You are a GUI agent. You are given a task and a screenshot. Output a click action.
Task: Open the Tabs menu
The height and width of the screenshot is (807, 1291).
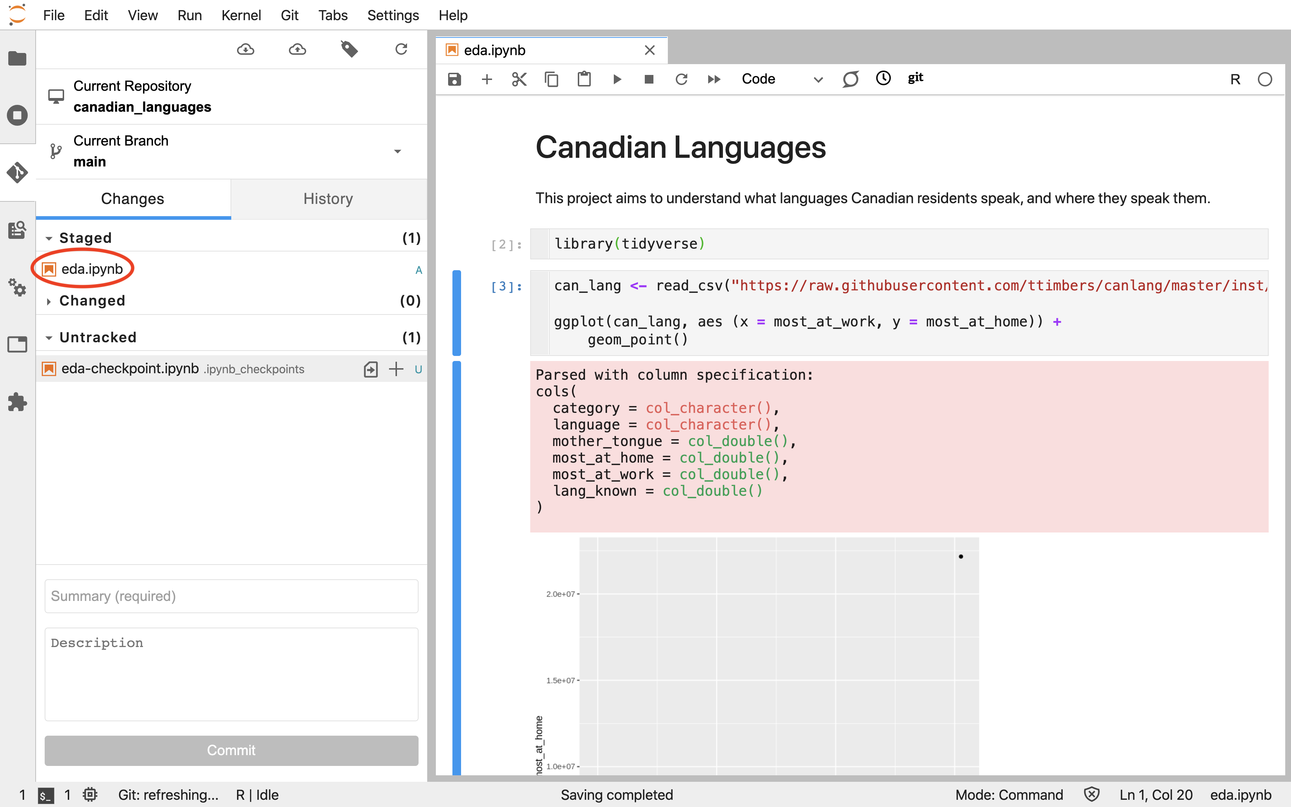[333, 15]
